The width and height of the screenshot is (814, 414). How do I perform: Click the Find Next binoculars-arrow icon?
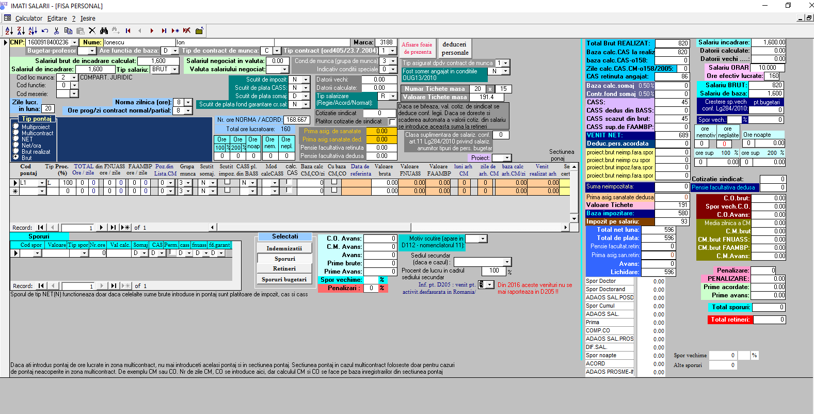(116, 30)
